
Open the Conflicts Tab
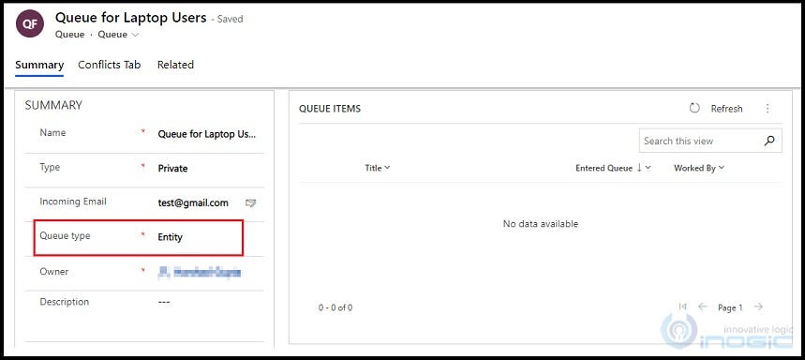pyautogui.click(x=110, y=66)
